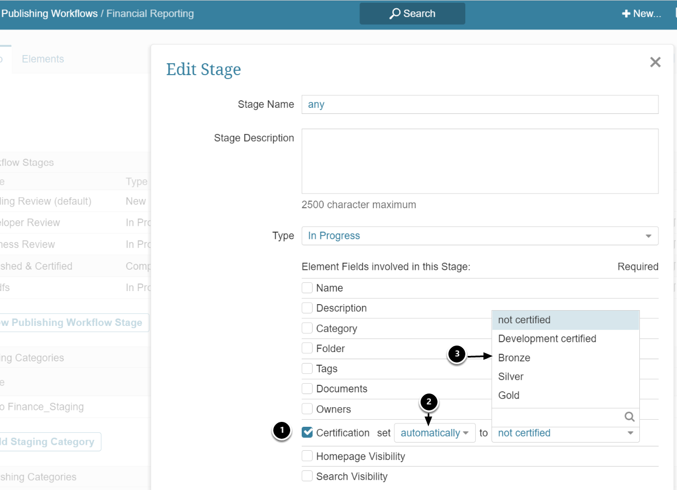Select Development certified option
Image resolution: width=677 pixels, height=490 pixels.
pos(547,339)
